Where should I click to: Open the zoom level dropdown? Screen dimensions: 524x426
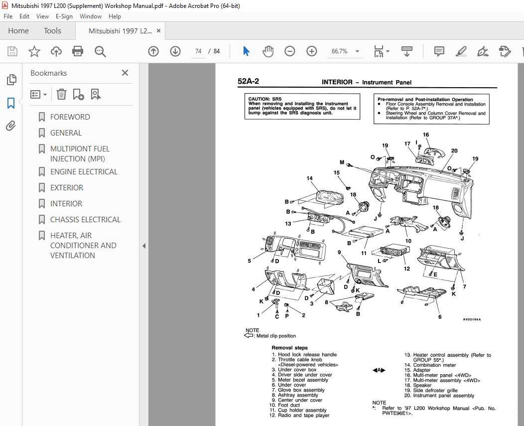[x=357, y=51]
